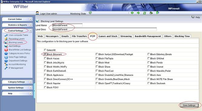Image resolution: width=202 pixels, height=111 pixels.
Task: Click the Level Name input field
Action: click(x=67, y=25)
